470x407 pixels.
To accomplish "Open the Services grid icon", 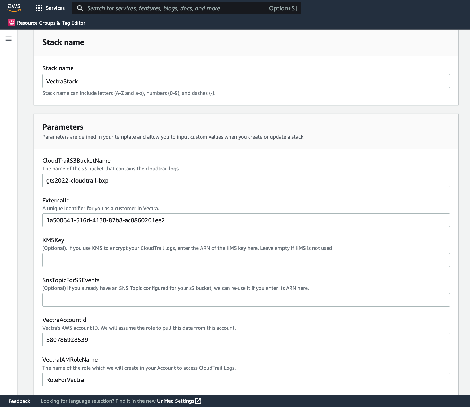I will pos(39,8).
